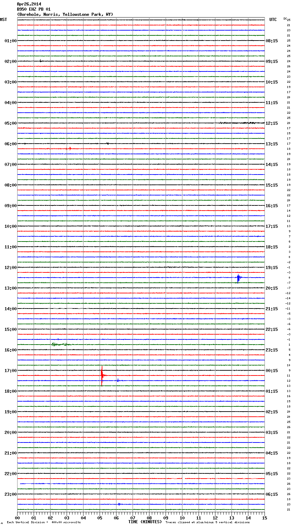This screenshot has width=292, height=527.
Task: Click the 15 minute tick on x-axis
Action: 265,518
